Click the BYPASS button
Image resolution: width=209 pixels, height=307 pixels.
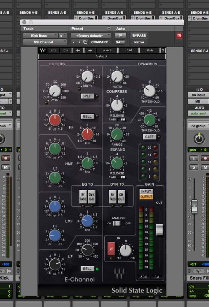[x=139, y=36]
